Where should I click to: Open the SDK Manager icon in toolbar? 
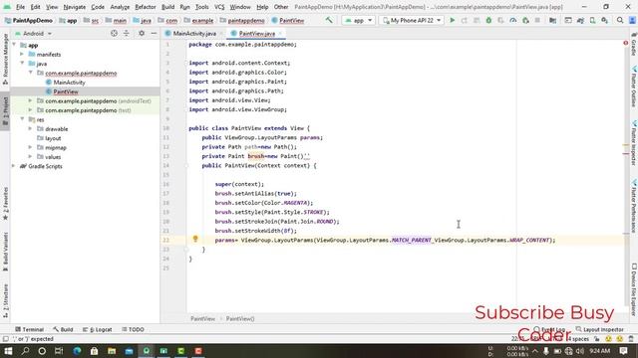click(x=605, y=20)
